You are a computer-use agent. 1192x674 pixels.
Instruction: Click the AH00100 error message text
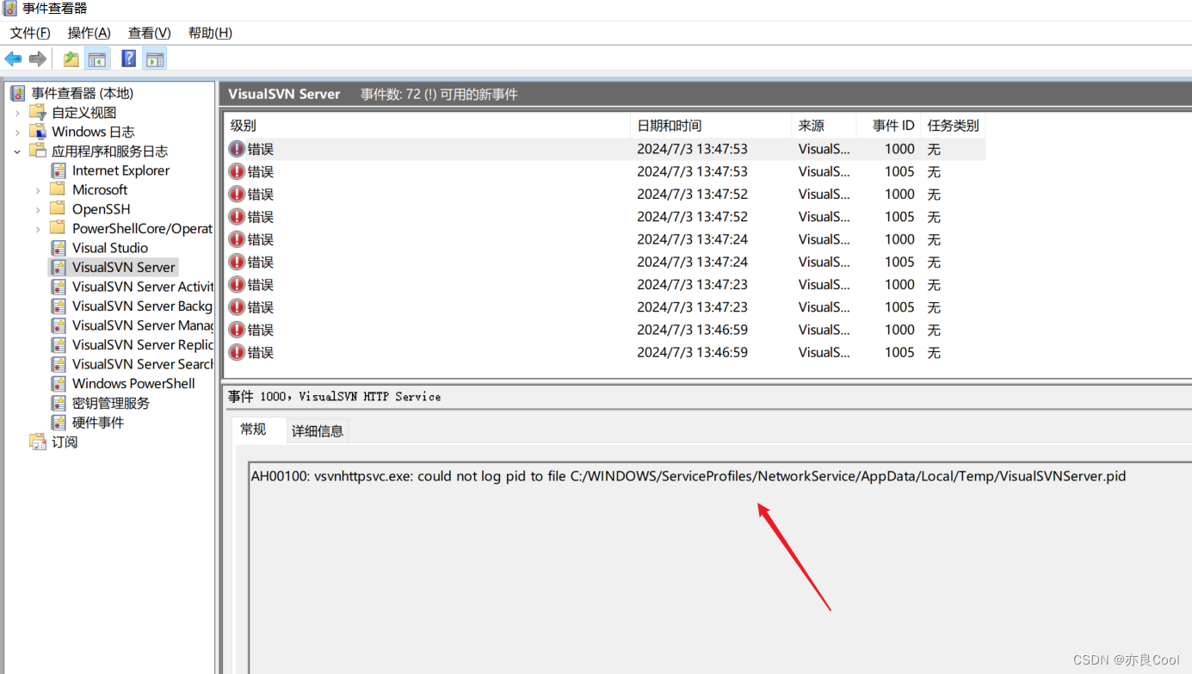pyautogui.click(x=689, y=476)
